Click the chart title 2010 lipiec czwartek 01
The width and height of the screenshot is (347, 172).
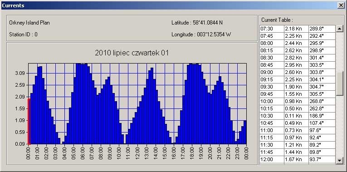[132, 53]
